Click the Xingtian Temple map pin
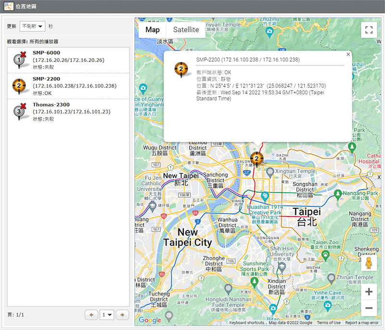 click(x=270, y=172)
